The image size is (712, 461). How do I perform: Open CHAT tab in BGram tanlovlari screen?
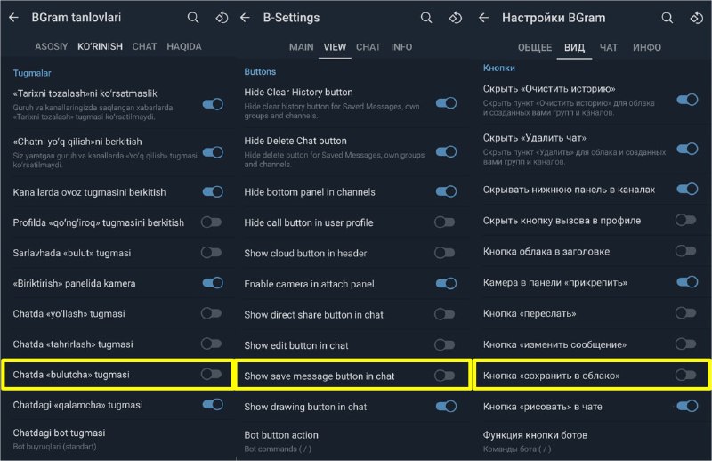point(144,46)
